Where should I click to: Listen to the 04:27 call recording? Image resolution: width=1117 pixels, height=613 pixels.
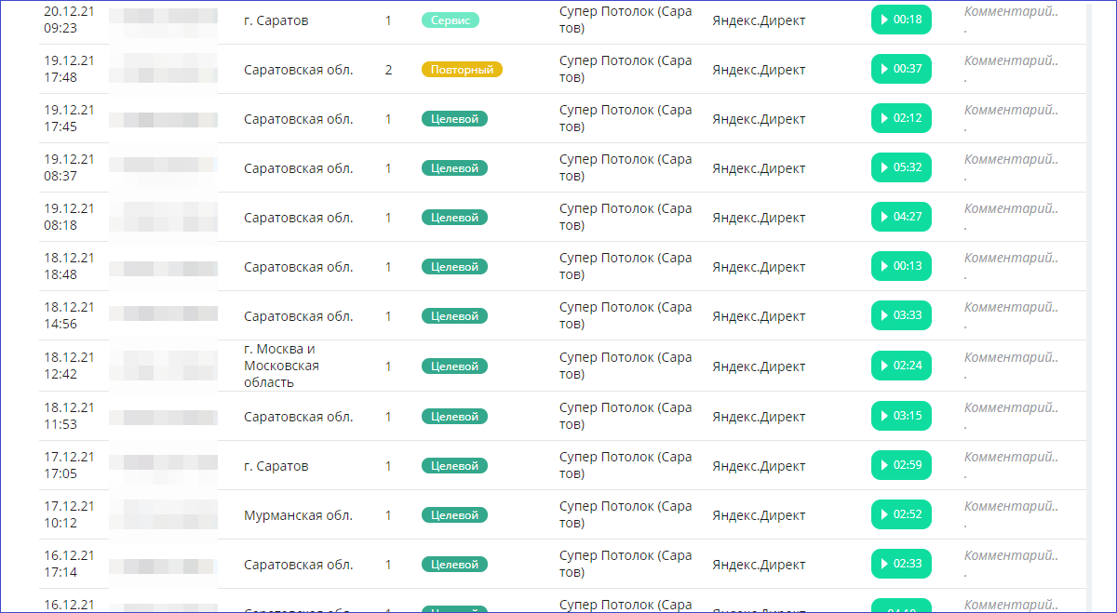[x=900, y=217]
